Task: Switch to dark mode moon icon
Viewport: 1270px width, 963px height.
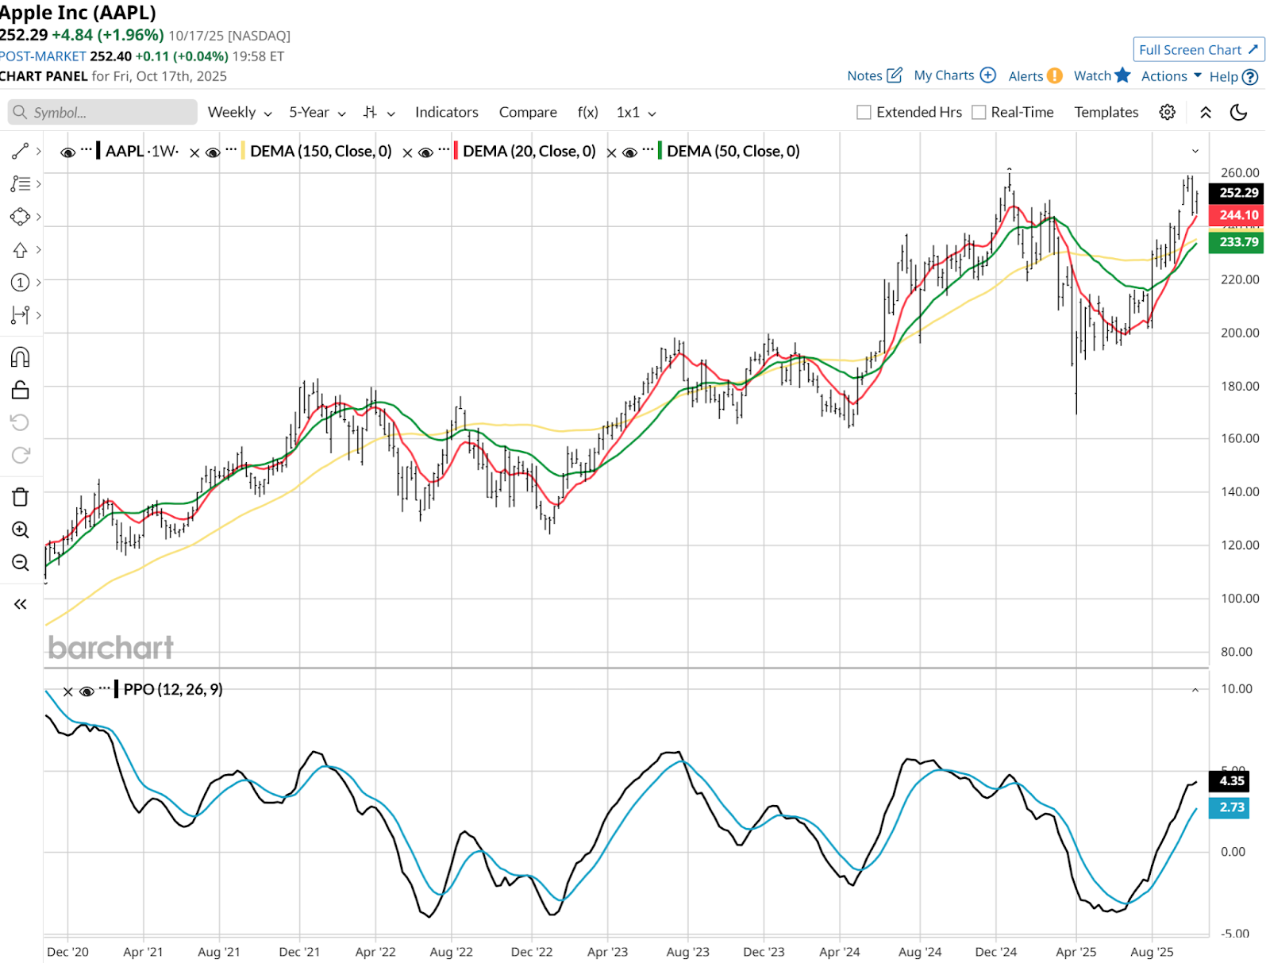Action: (1238, 112)
